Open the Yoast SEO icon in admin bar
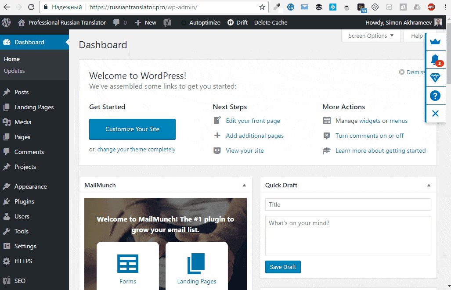This screenshot has width=451, height=290. pyautogui.click(x=167, y=22)
